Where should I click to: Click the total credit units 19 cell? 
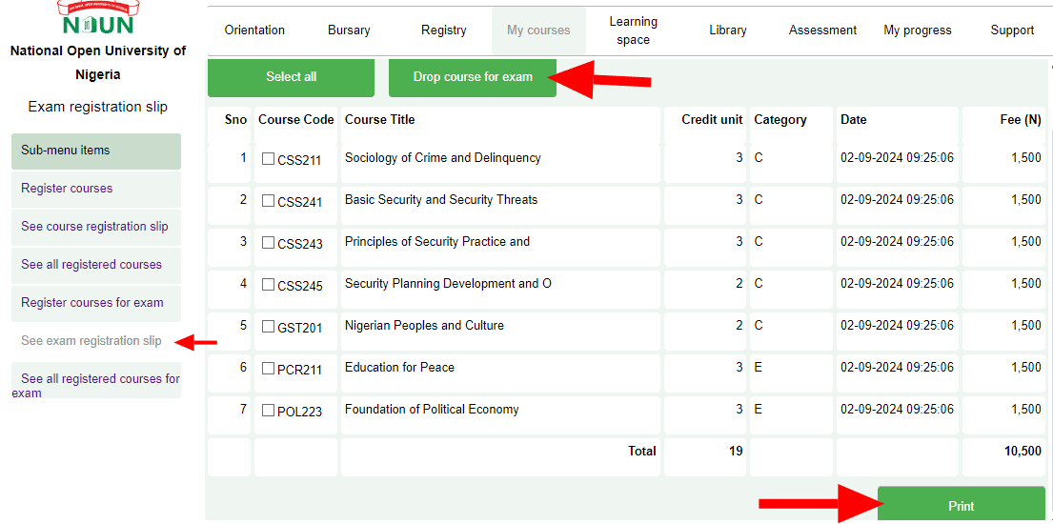pyautogui.click(x=705, y=456)
